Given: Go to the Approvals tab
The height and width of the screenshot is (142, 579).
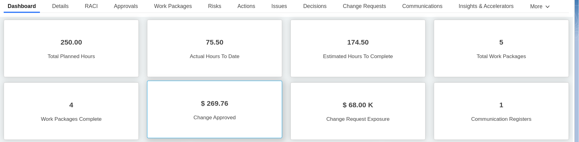Looking at the screenshot, I should point(126,6).
